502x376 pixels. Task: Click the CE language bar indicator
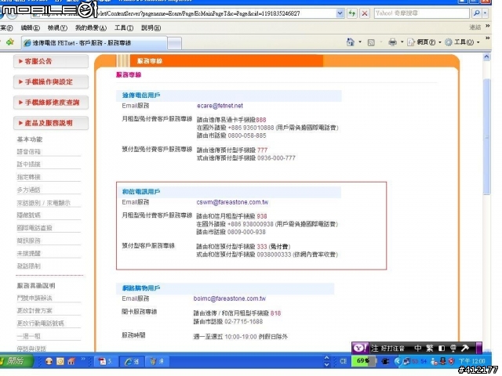344,361
